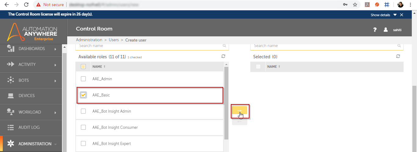Open saved passwords key icon
This screenshot has width=417, height=152.
click(345, 5)
